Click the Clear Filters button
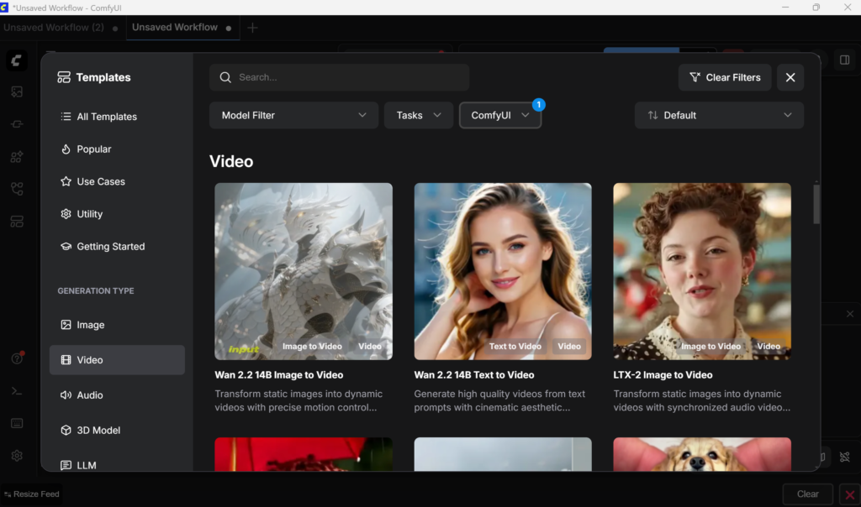The height and width of the screenshot is (507, 861). click(724, 77)
